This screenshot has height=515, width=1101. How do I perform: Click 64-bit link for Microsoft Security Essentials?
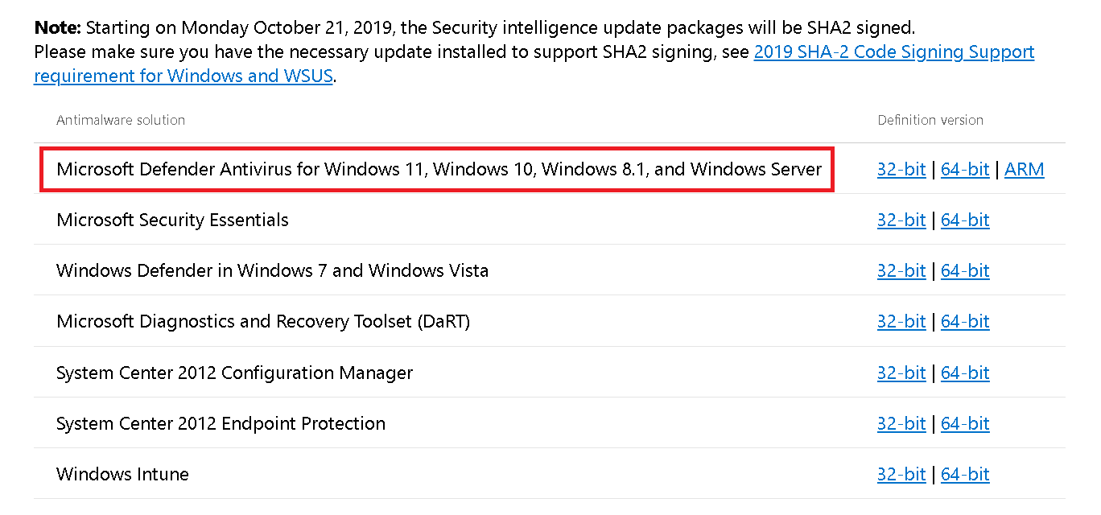pos(964,220)
